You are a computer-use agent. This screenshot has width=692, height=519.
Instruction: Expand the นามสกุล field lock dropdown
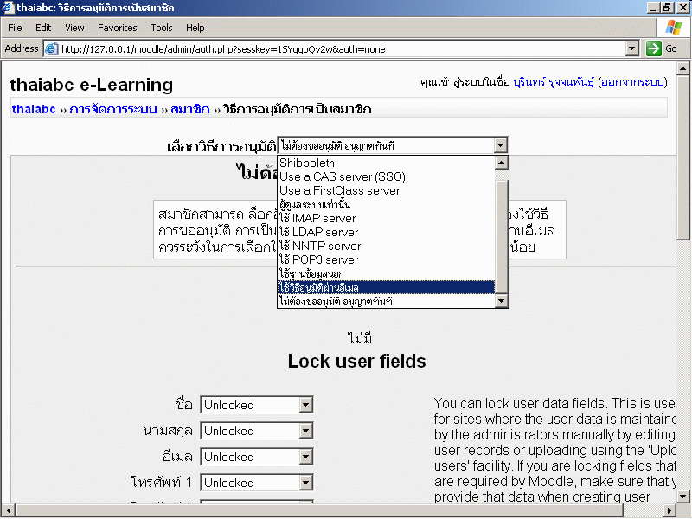[x=305, y=431]
